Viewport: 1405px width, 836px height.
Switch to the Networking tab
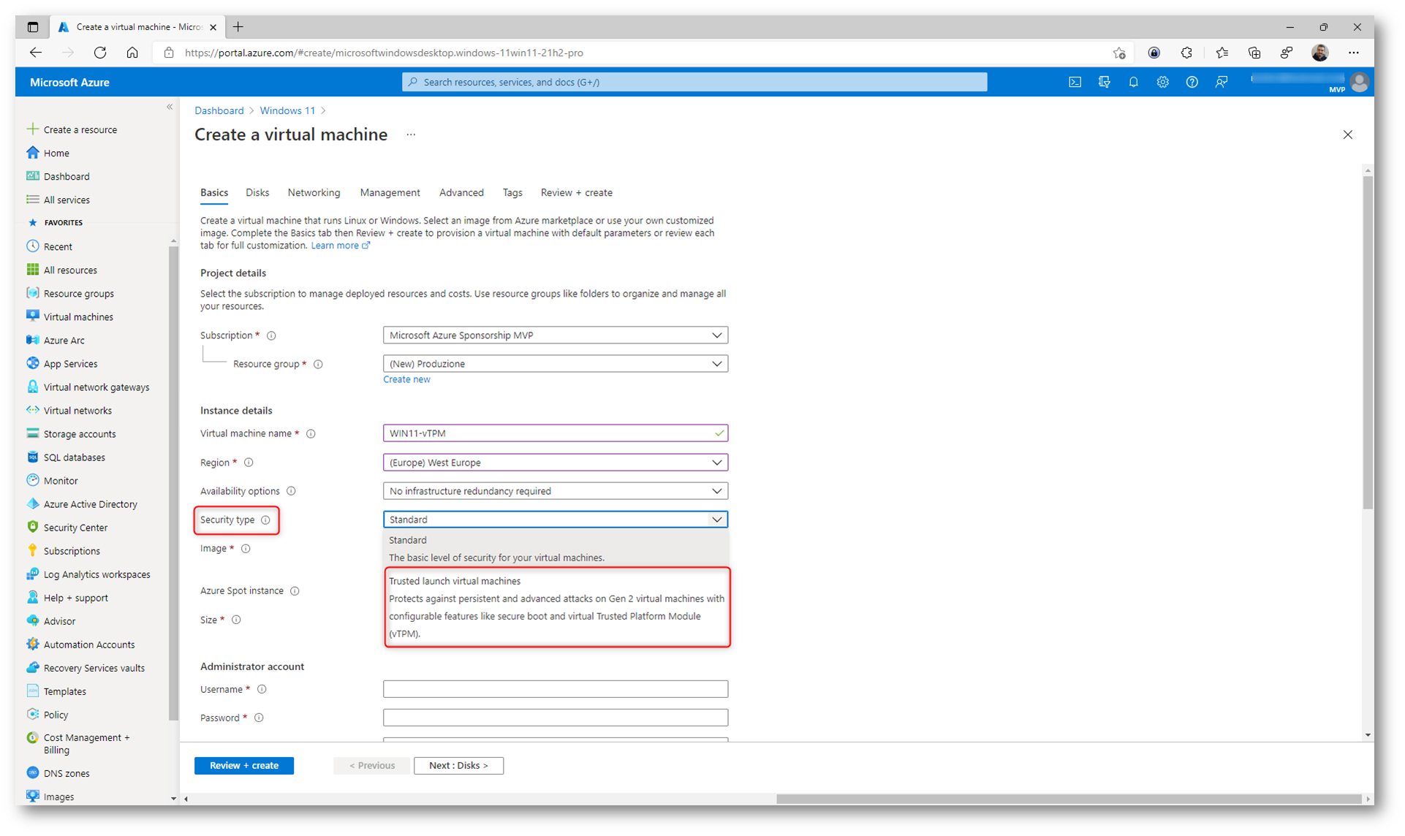pyautogui.click(x=314, y=192)
